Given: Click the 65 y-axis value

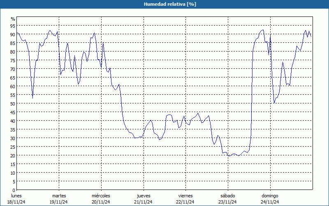Looking at the screenshot, I should tap(13, 77).
